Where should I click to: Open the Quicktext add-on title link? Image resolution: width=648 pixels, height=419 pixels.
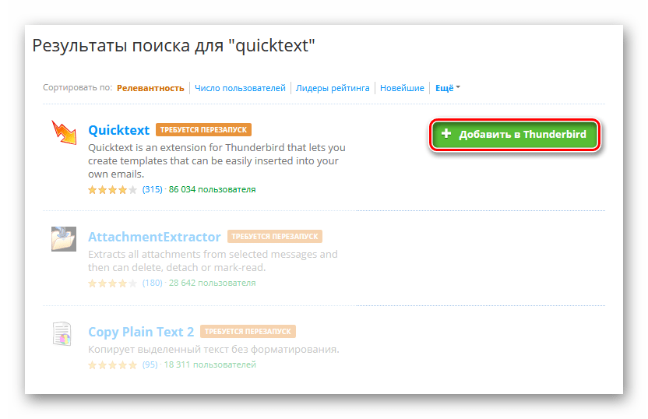(118, 130)
